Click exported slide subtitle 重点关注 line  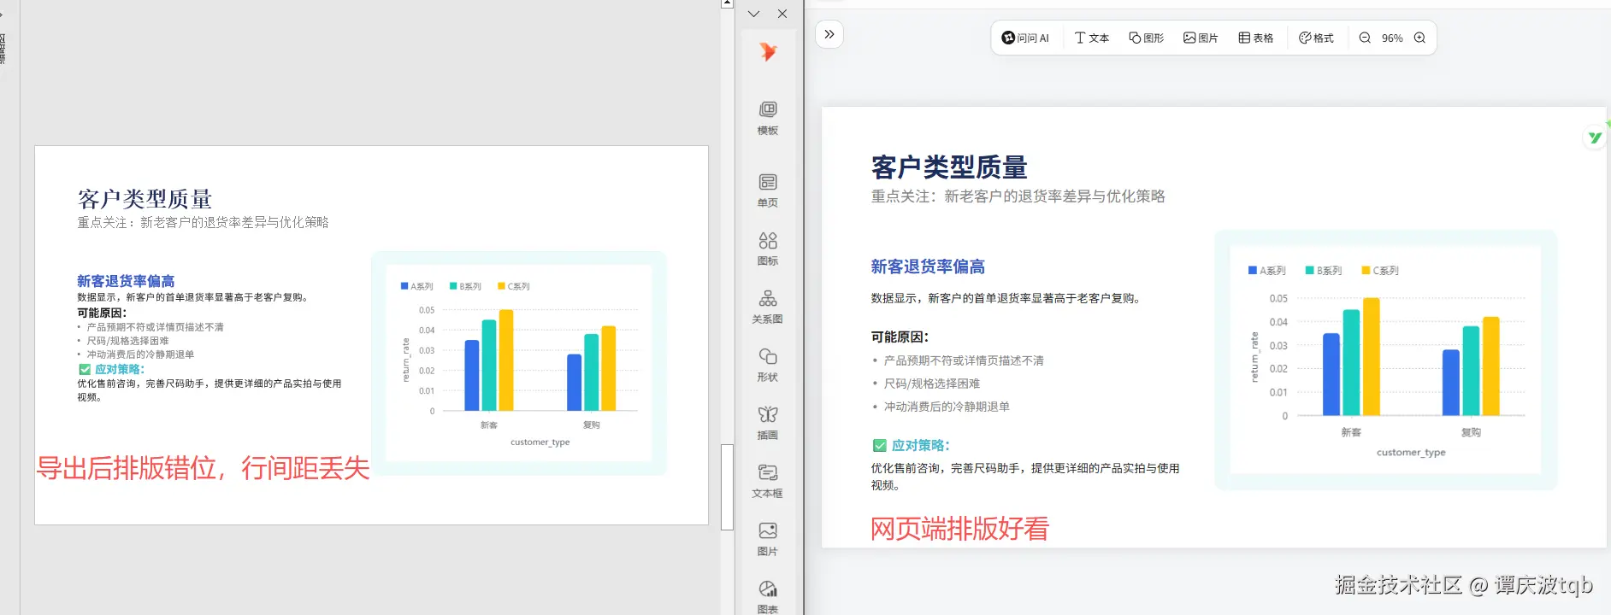(203, 222)
